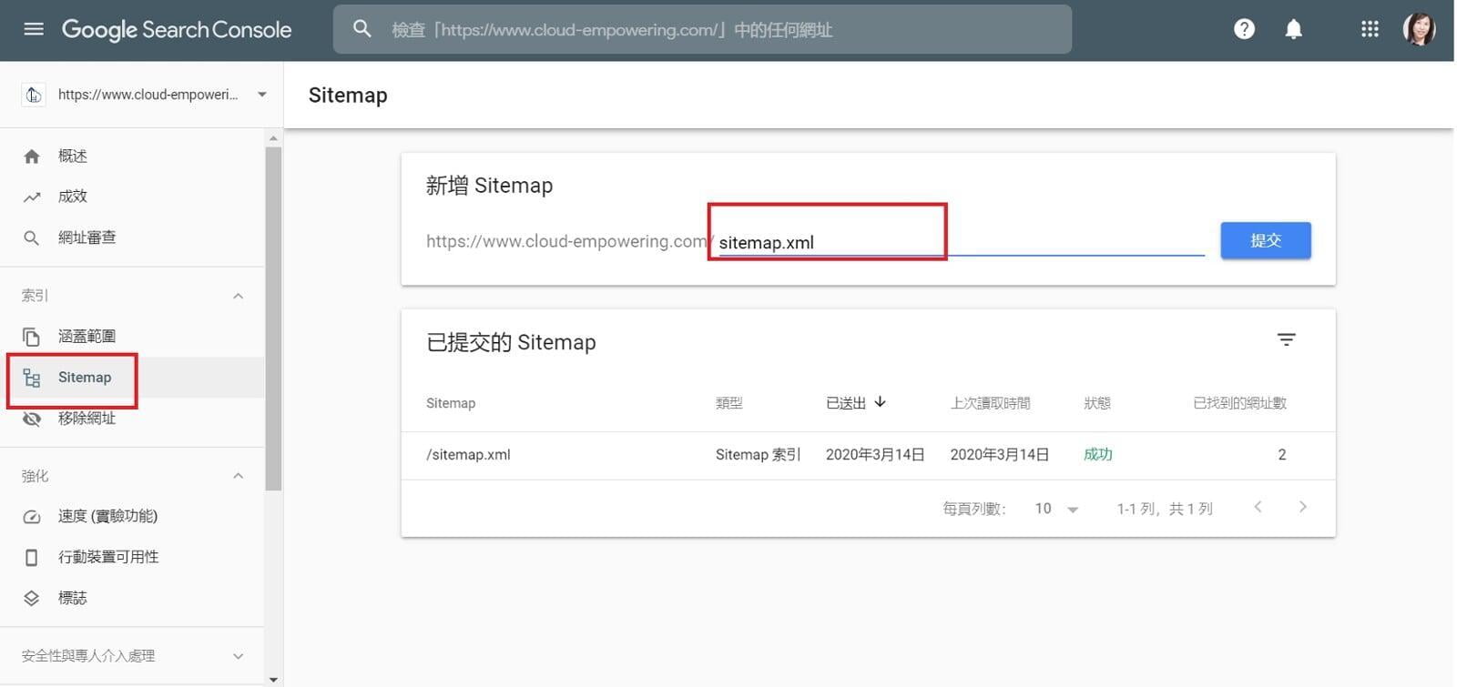Click the magnifier icon beside 網址審查
Viewport: 1457px width, 687px height.
point(32,237)
